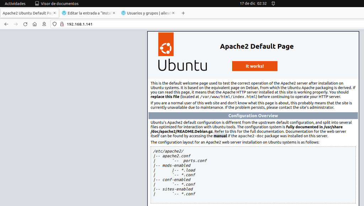The height and width of the screenshot is (206, 364).
Task: Click the notification bell in top bar
Action: [273, 4]
